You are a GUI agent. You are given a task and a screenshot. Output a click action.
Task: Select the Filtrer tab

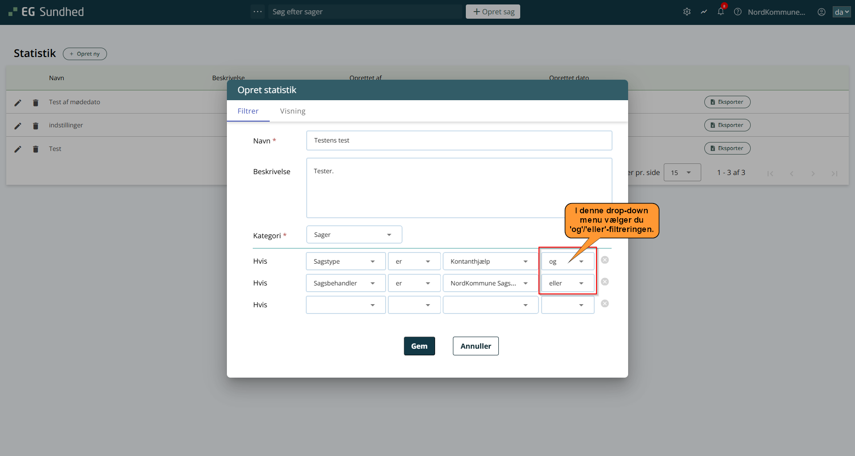point(248,111)
